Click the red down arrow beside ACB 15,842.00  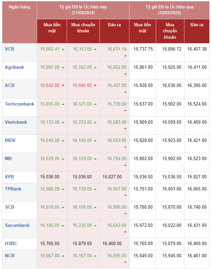pos(63,86)
